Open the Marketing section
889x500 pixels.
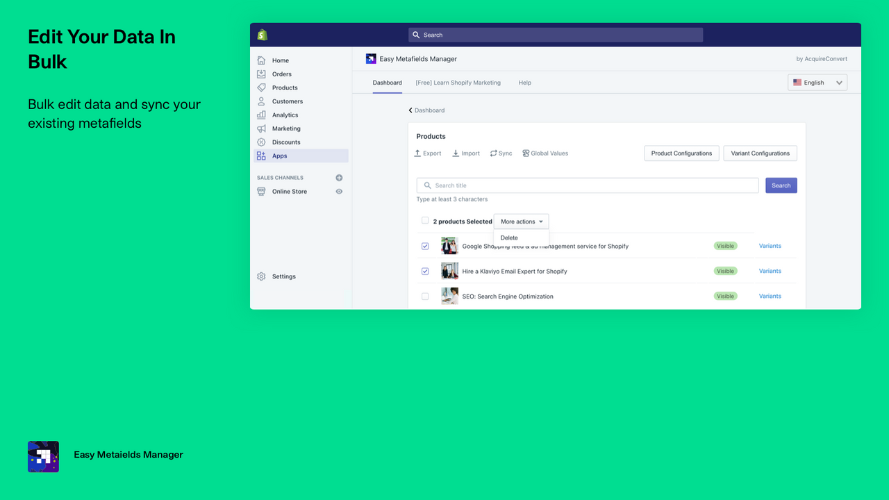285,128
